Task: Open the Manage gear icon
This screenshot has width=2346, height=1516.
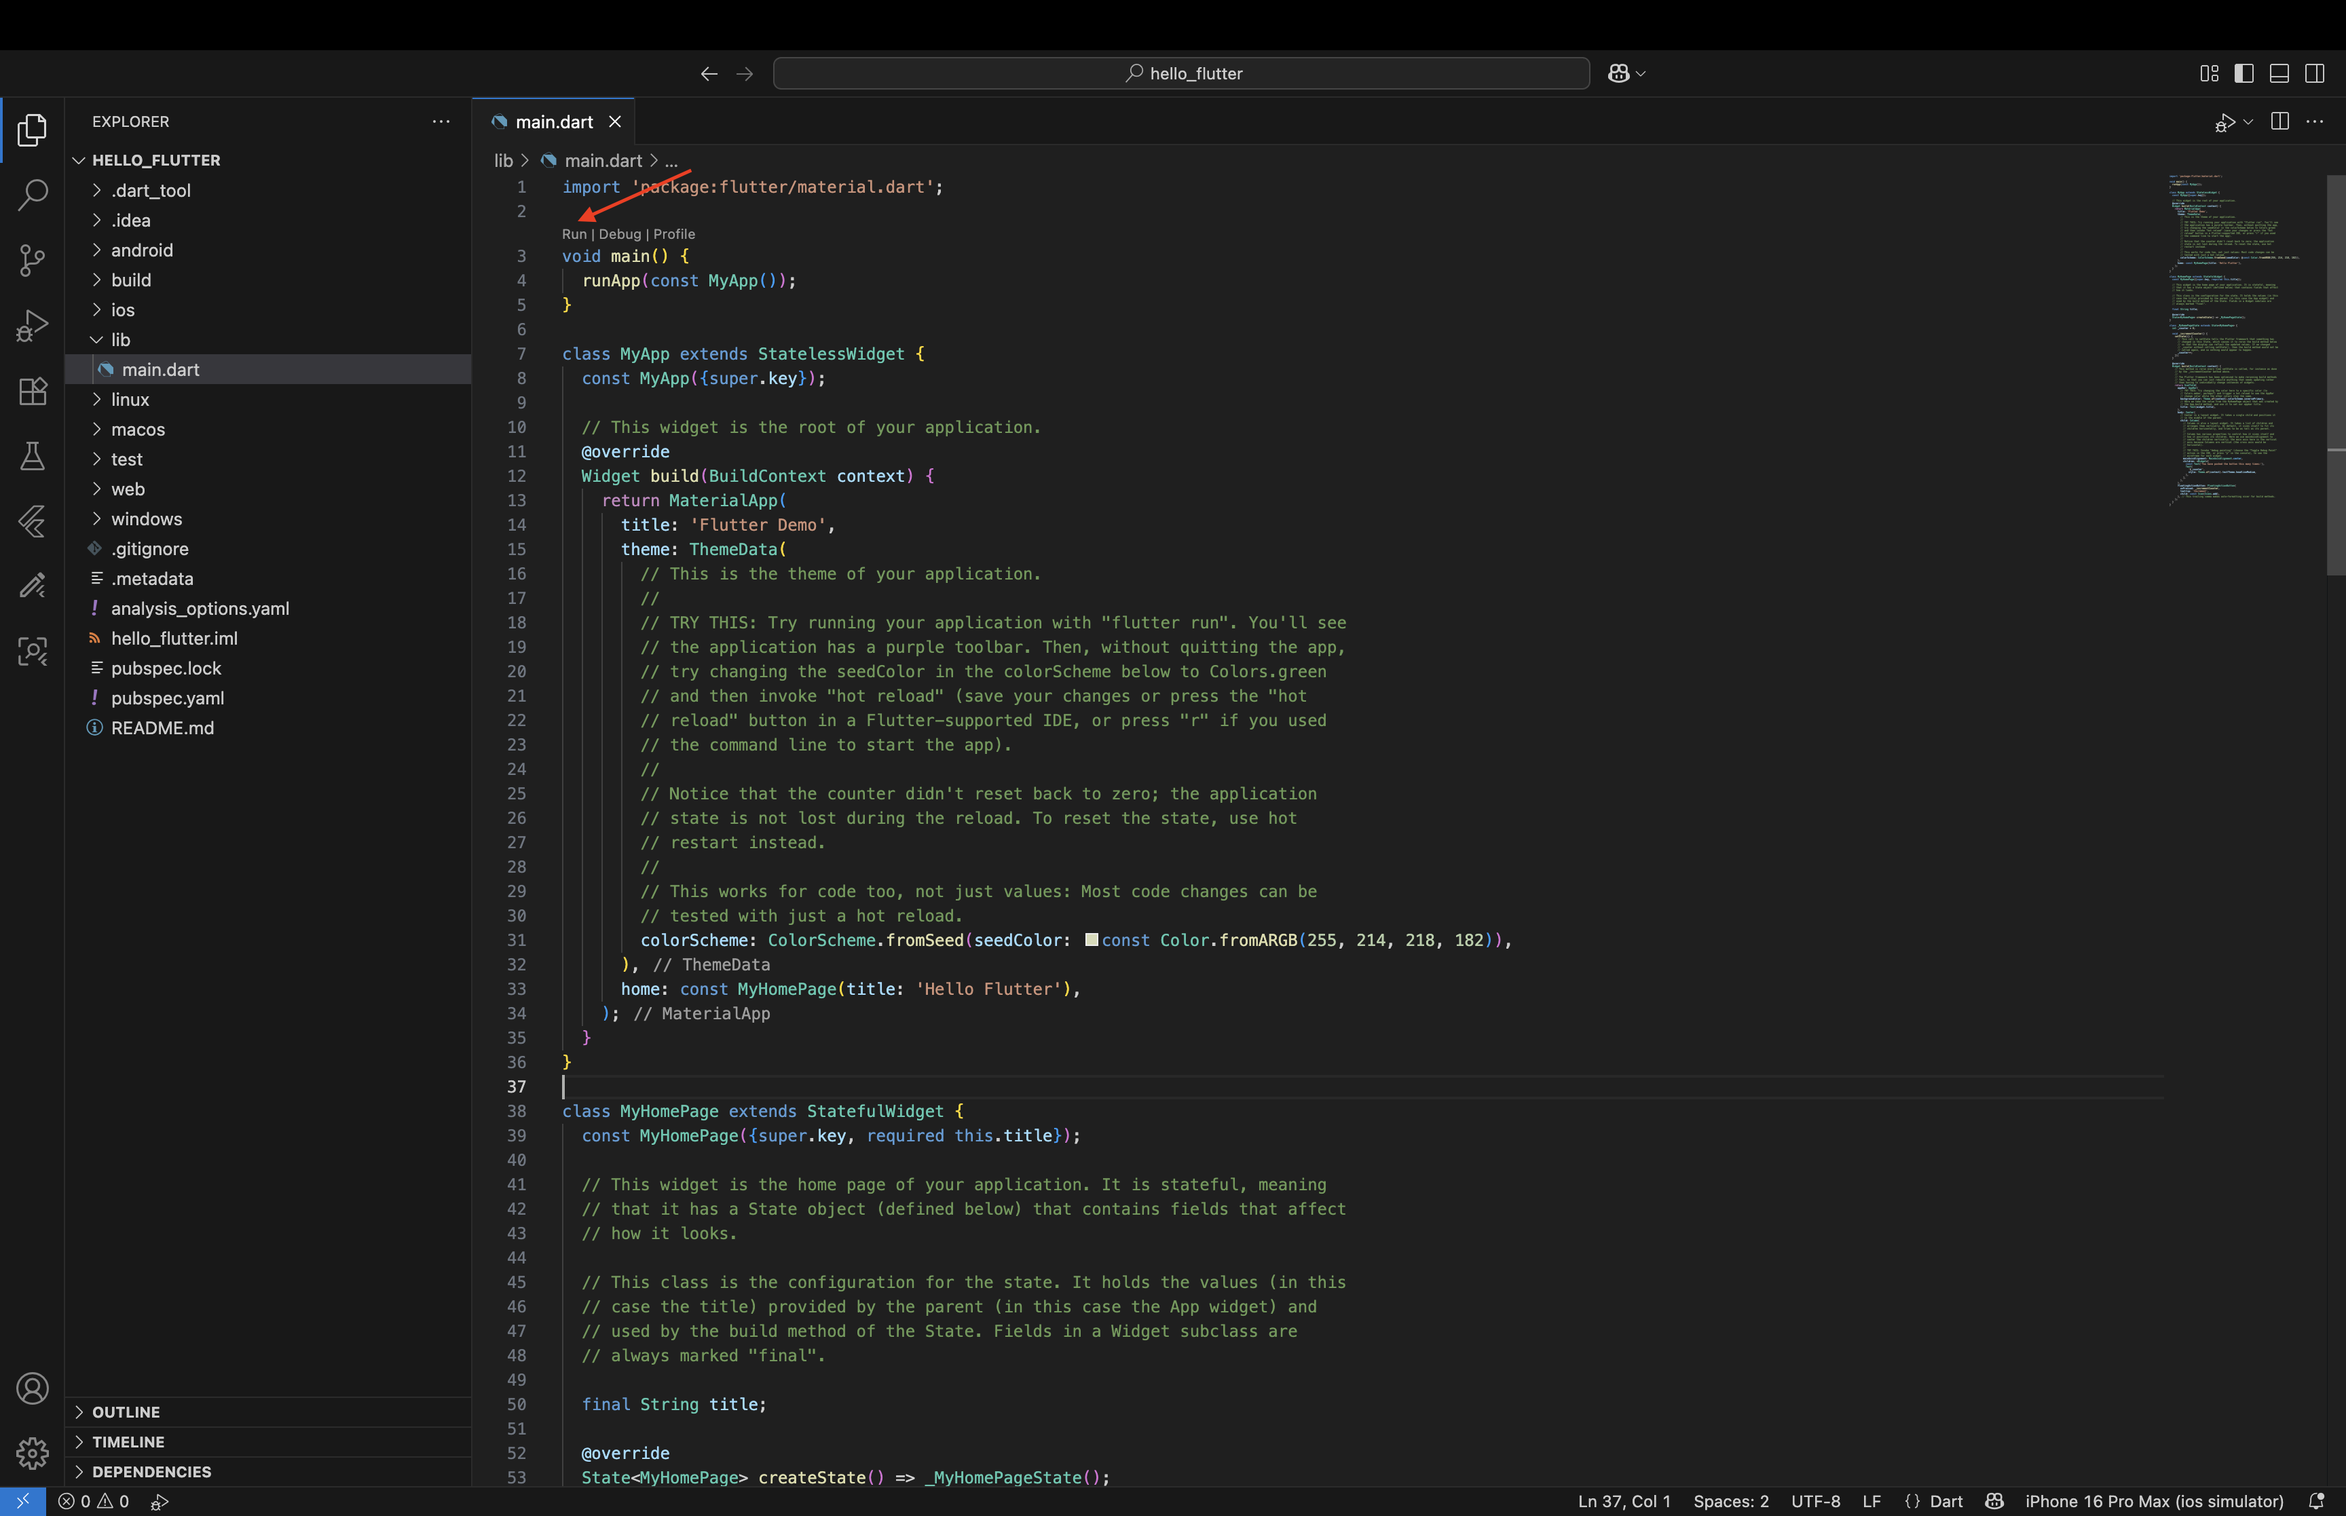Action: pos(33,1453)
